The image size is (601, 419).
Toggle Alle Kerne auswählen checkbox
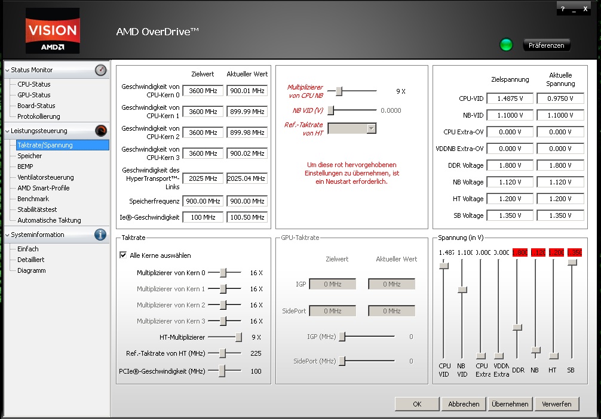(x=123, y=255)
